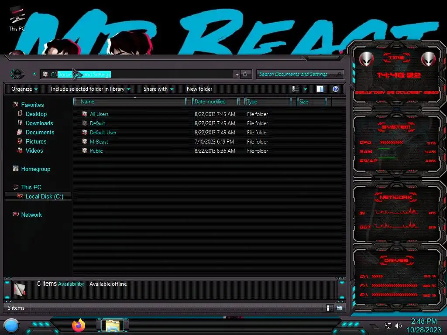Open the This PC desktop icon
Viewport: 447px width, 335px height.
(17, 18)
